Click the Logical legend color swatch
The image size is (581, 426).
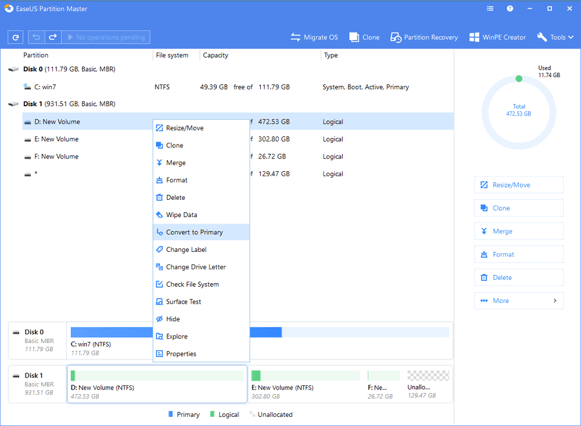(212, 414)
